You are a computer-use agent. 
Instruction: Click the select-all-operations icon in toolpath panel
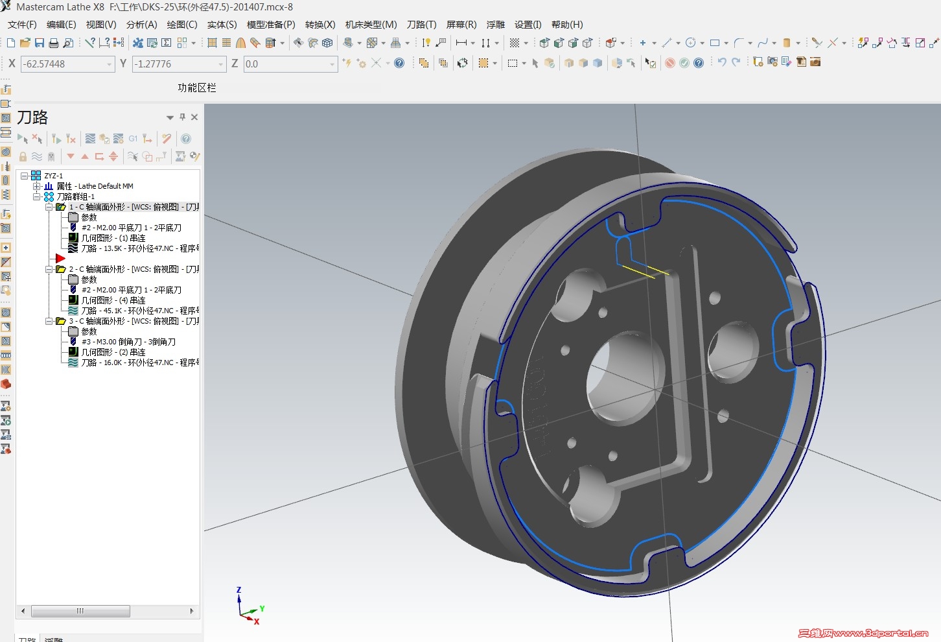tap(23, 139)
